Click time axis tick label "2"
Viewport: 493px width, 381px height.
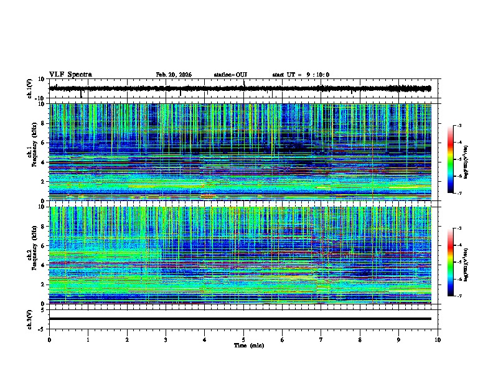point(127,340)
